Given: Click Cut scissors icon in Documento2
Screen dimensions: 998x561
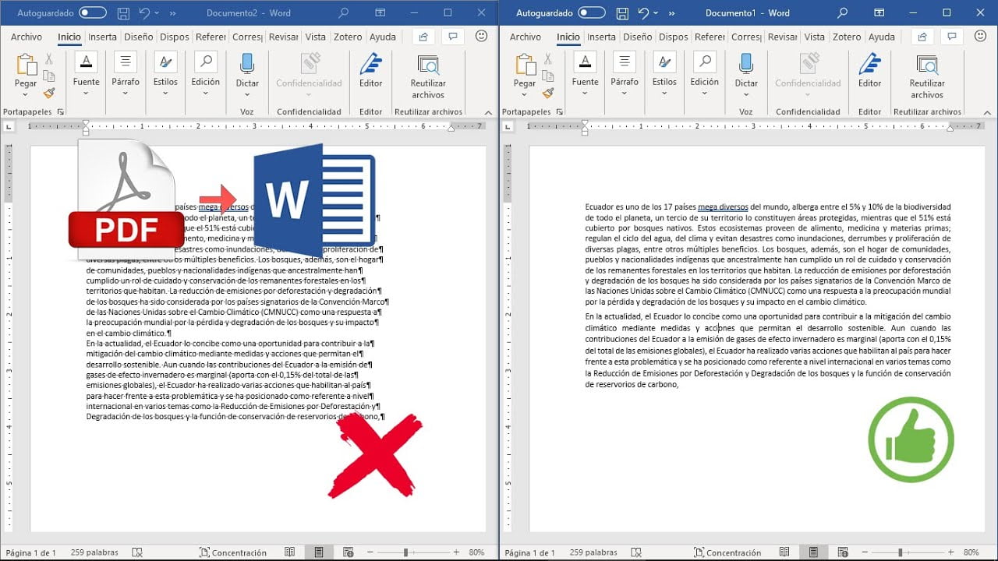Looking at the screenshot, I should click(x=48, y=59).
